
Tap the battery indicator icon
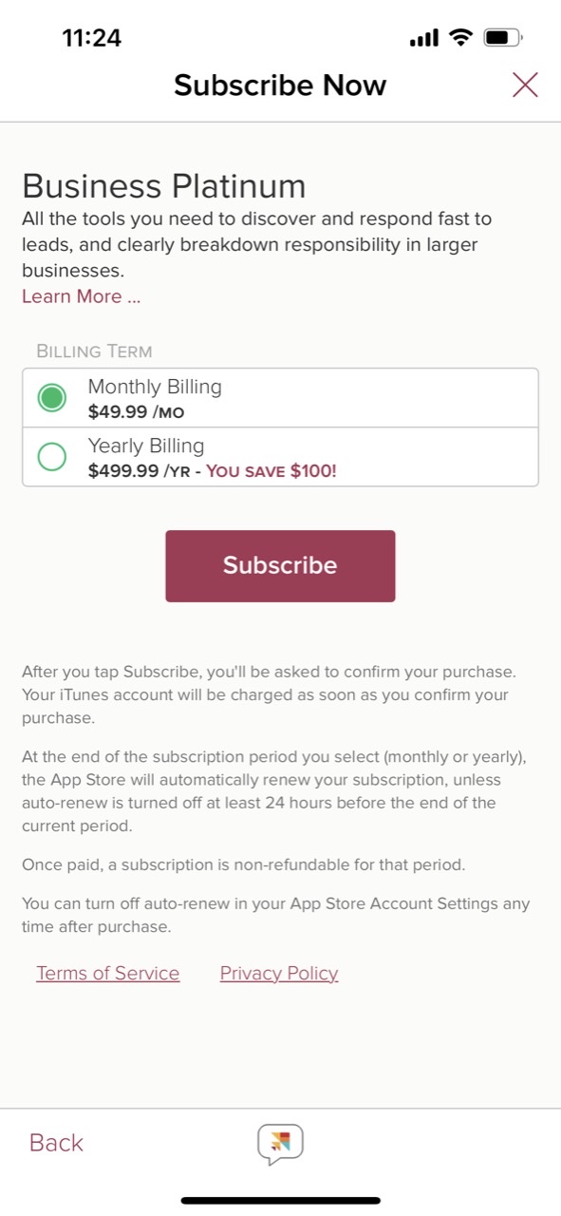502,39
